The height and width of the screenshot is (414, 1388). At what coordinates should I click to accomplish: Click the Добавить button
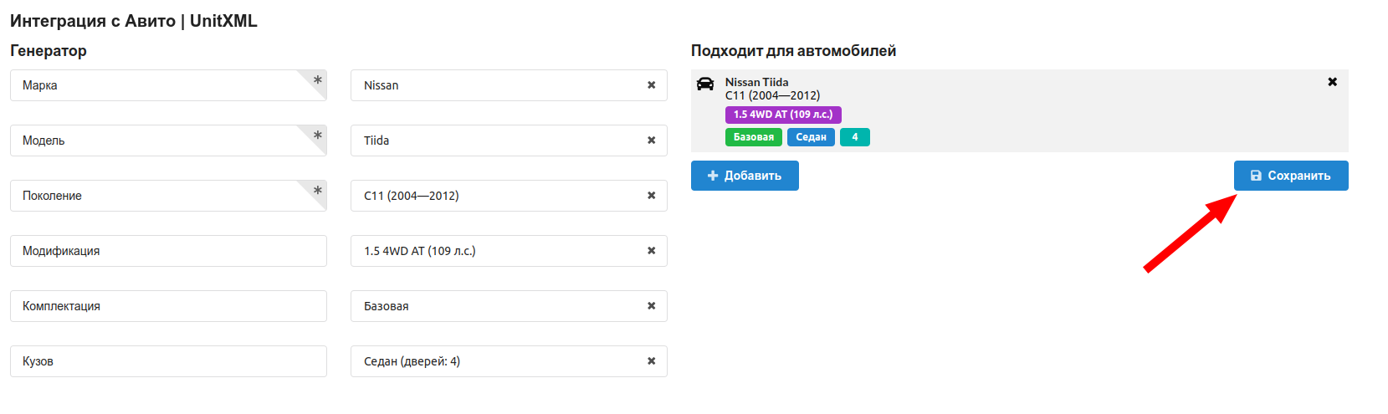pos(745,176)
